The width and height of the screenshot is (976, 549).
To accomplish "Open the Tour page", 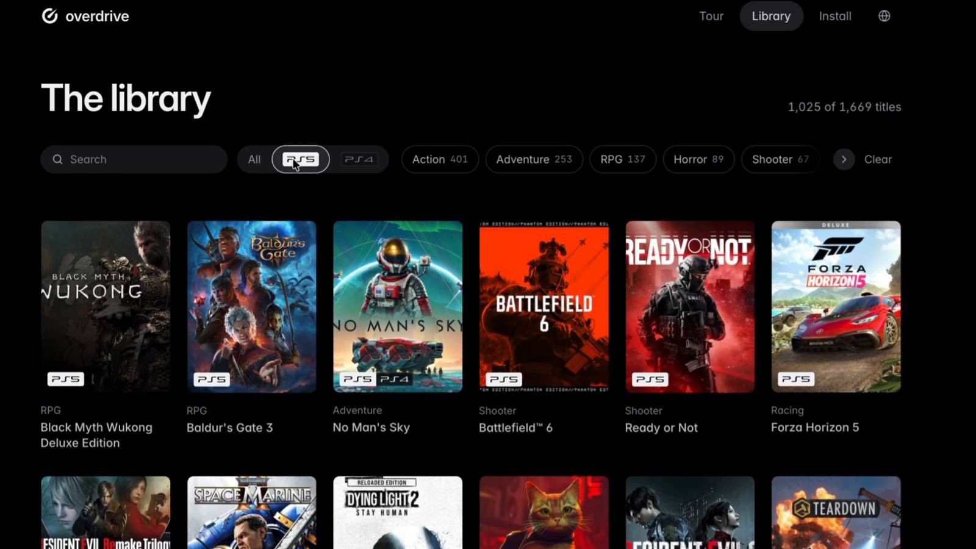I will coord(711,16).
